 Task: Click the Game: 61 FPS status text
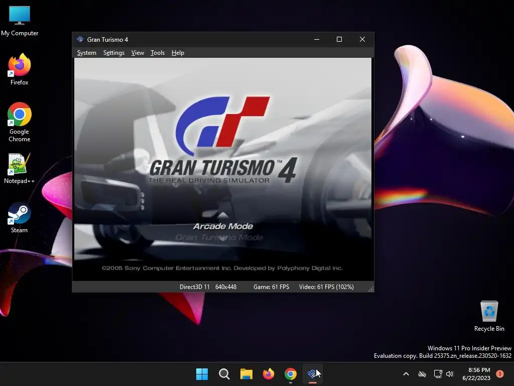[271, 287]
